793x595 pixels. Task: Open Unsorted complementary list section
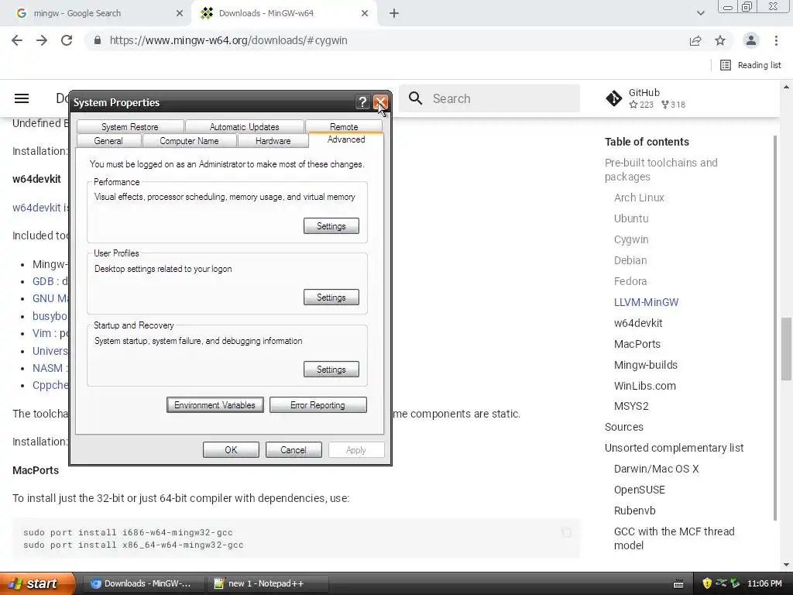[x=674, y=448]
